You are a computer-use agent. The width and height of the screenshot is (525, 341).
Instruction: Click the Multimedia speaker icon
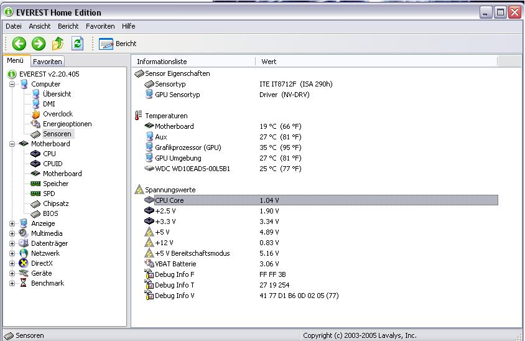pos(24,233)
